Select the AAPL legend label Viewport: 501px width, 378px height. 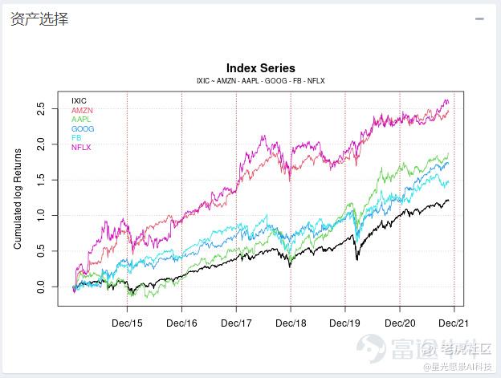point(81,120)
